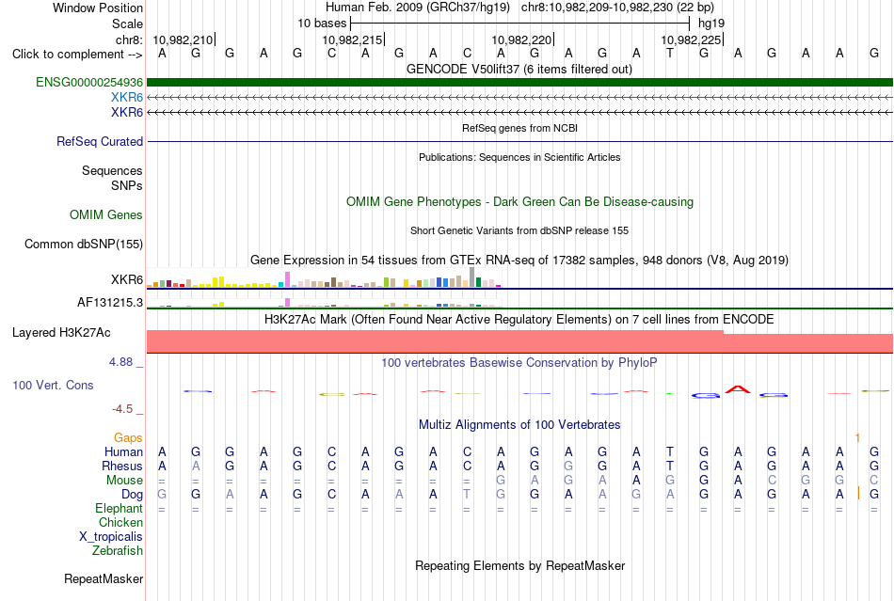
Task: Open the OMIM Genes track label
Action: [105, 214]
